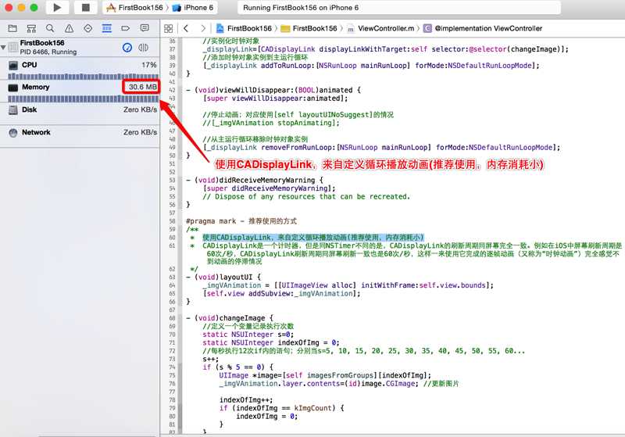This screenshot has height=437, width=625.
Task: Open the Symbol navigator
Action: [x=31, y=28]
